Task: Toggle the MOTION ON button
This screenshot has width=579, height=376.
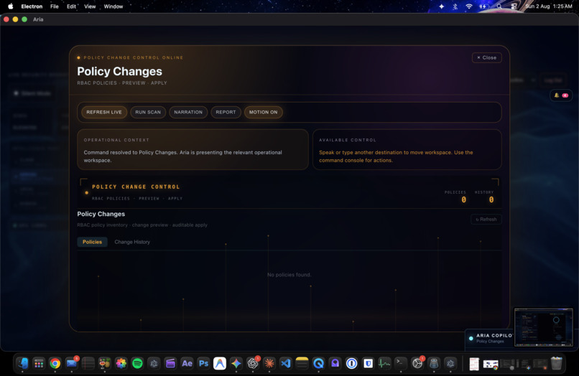Action: click(264, 112)
